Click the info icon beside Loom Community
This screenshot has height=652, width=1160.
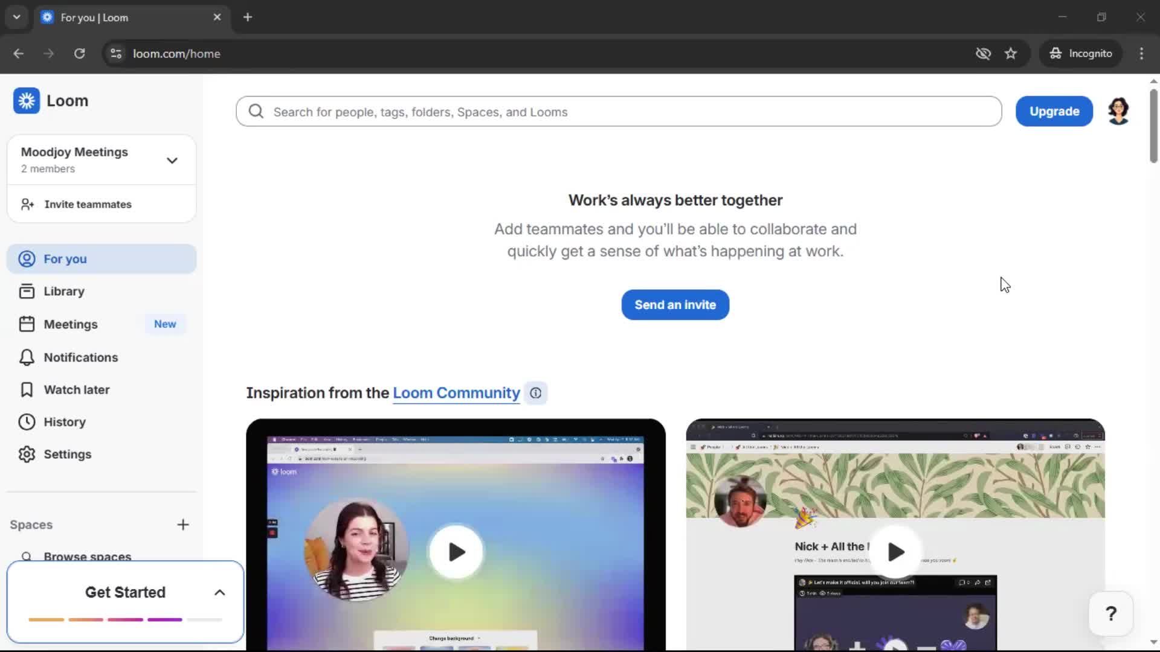(x=535, y=392)
